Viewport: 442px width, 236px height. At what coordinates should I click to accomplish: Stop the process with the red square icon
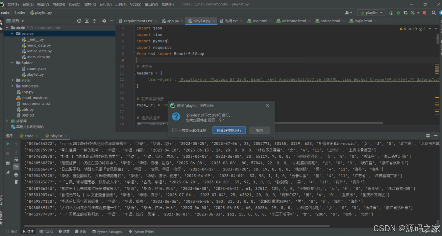click(424, 13)
